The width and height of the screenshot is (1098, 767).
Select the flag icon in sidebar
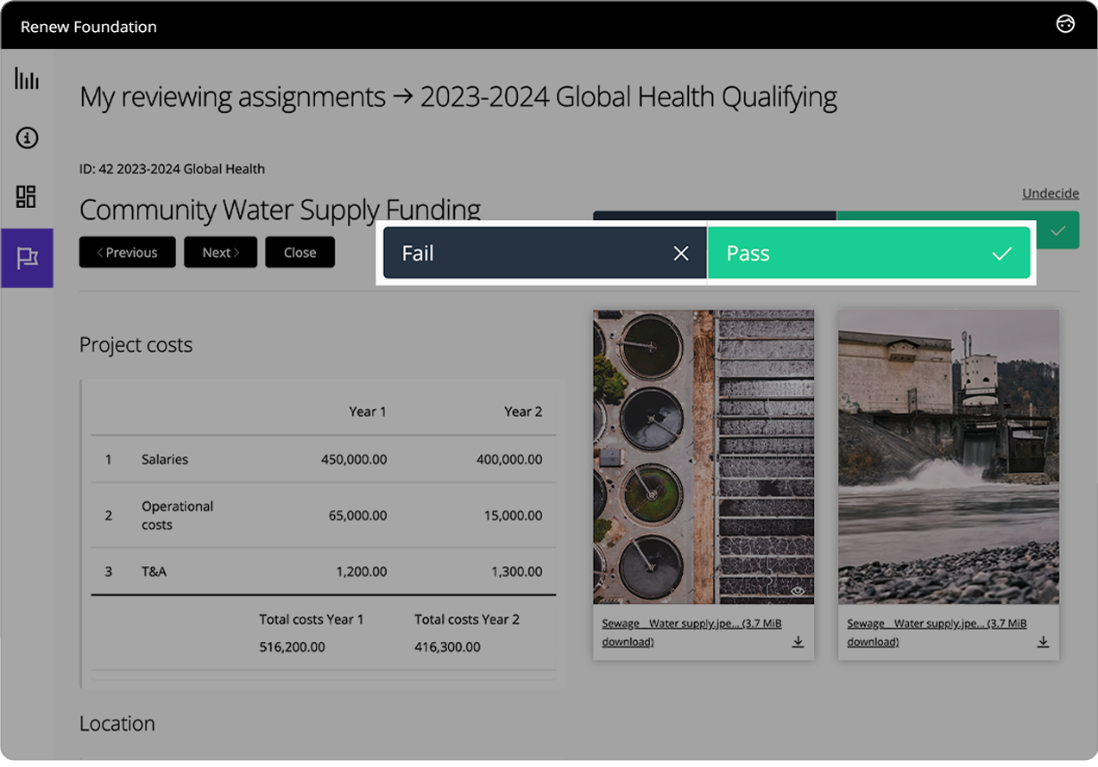coord(27,257)
